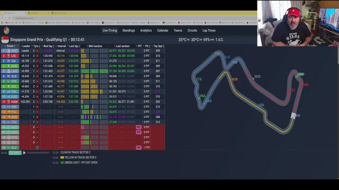Sort by the Last lap column
Image resolution: width=339 pixels, height=190 pixels.
(x=73, y=46)
